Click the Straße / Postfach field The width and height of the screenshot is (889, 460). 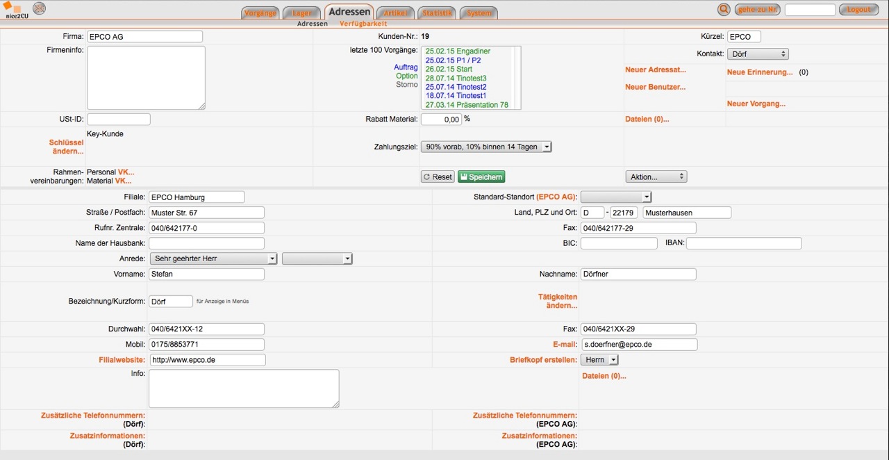[x=206, y=213]
